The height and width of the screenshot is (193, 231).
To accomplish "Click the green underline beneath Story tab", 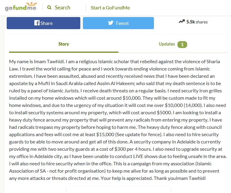I will pyautogui.click(x=64, y=52).
